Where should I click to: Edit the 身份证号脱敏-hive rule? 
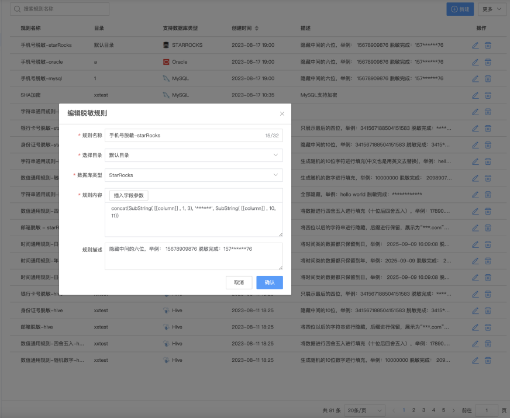pyautogui.click(x=475, y=311)
